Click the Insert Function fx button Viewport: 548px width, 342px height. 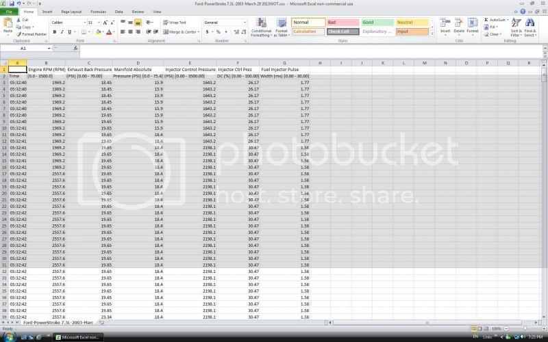[75, 49]
